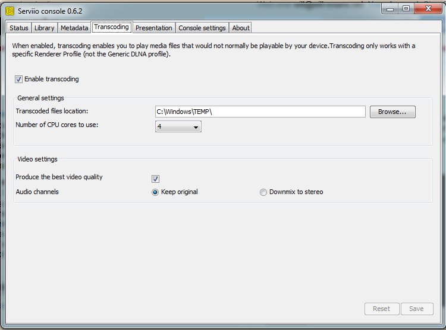
Task: Open the Library tab
Action: (x=45, y=28)
